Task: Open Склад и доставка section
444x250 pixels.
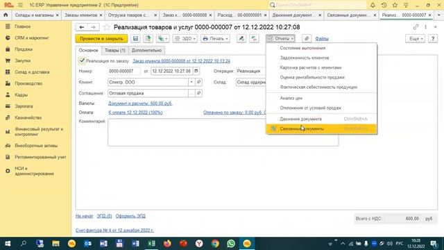Action: click(32, 72)
